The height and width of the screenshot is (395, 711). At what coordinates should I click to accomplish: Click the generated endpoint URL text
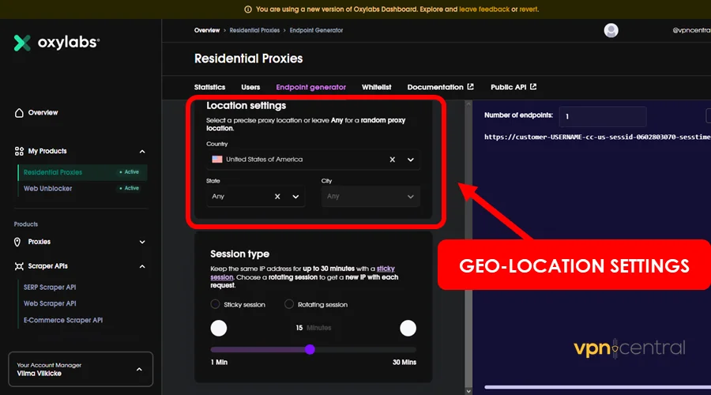point(597,137)
